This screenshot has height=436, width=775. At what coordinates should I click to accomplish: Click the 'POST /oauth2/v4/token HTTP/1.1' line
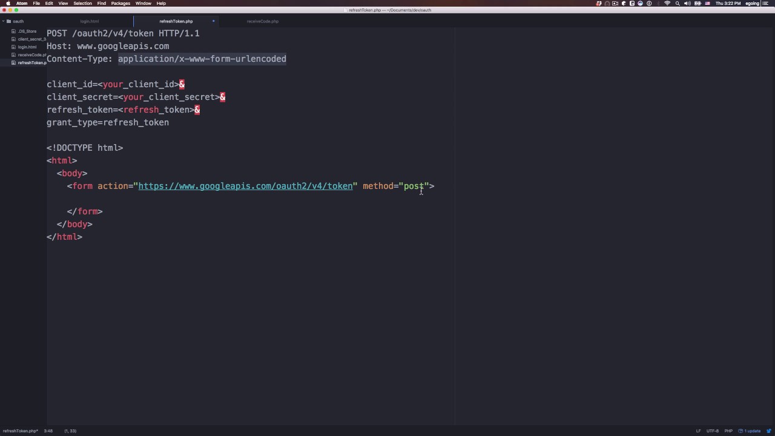coord(123,33)
